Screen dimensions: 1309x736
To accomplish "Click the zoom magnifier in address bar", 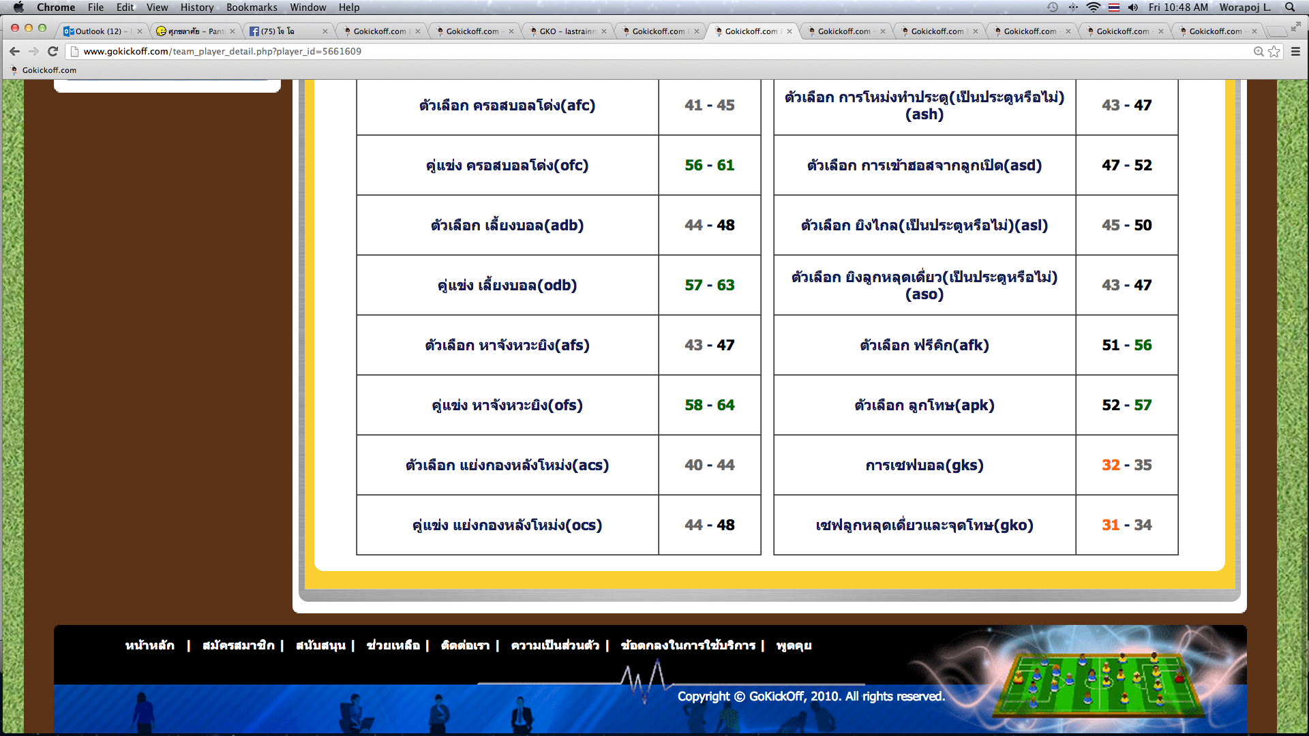I will [x=1259, y=51].
